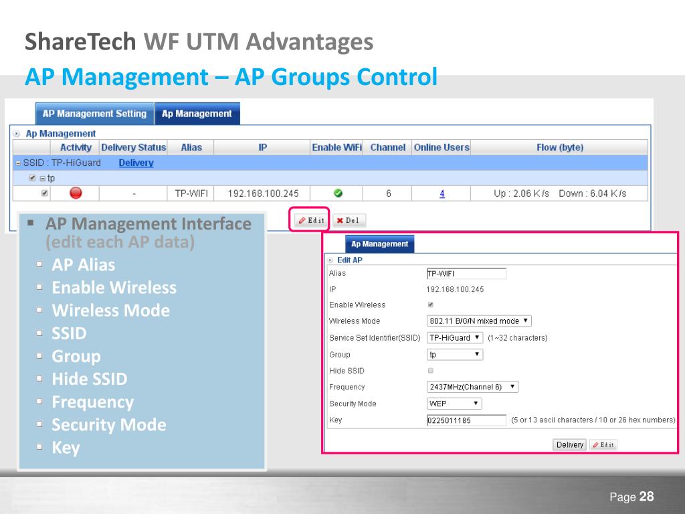Open the Security Mode WEP dropdown
The image size is (685, 514).
[454, 404]
